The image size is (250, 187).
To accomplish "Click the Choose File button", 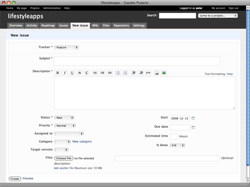I will pos(64,158).
